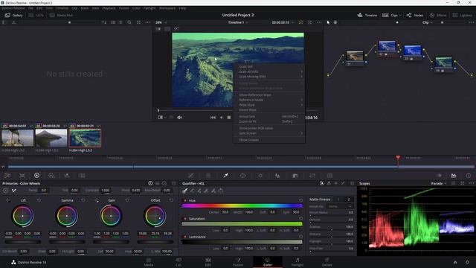Open the Power Window palette icon
Screen dimensions: 476x268
(243, 176)
